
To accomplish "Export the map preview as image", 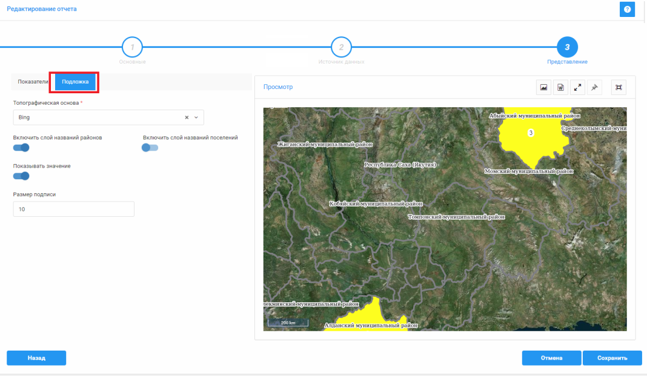I will pos(544,88).
